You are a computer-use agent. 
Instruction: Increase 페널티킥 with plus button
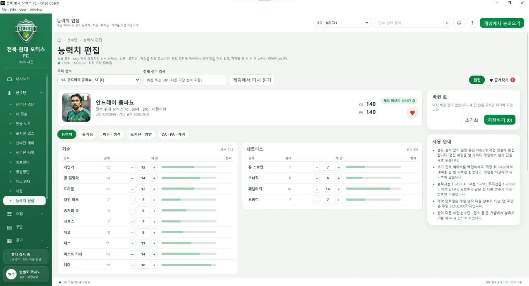pyautogui.click(x=339, y=189)
